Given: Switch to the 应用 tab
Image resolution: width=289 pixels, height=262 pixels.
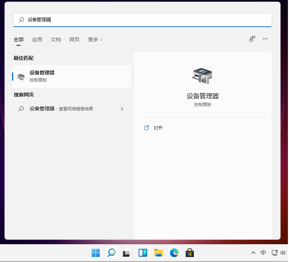Looking at the screenshot, I should (x=37, y=40).
